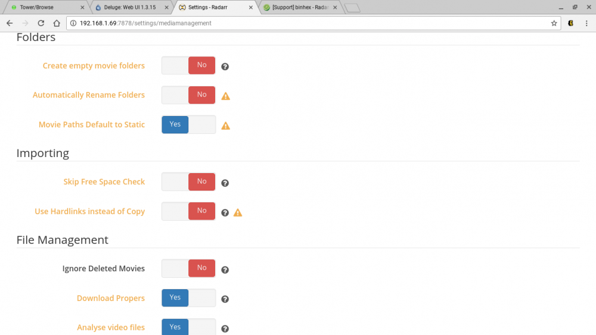Click Skip Free Space Check label
This screenshot has height=335, width=596.
click(104, 181)
